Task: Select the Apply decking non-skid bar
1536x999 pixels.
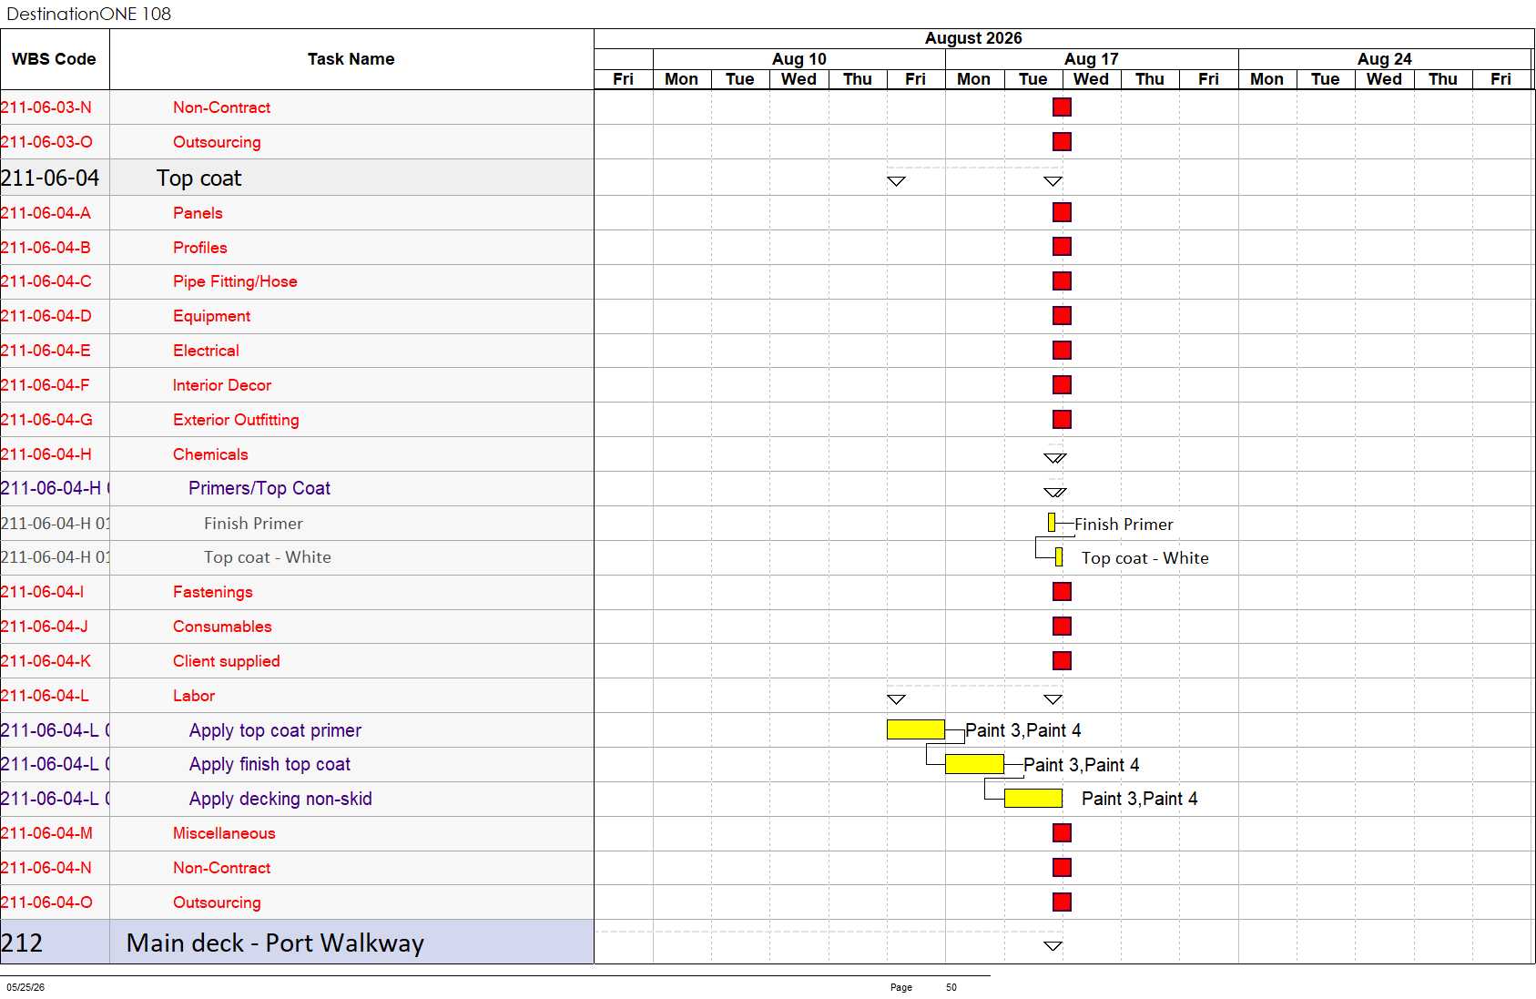Action: [1033, 799]
